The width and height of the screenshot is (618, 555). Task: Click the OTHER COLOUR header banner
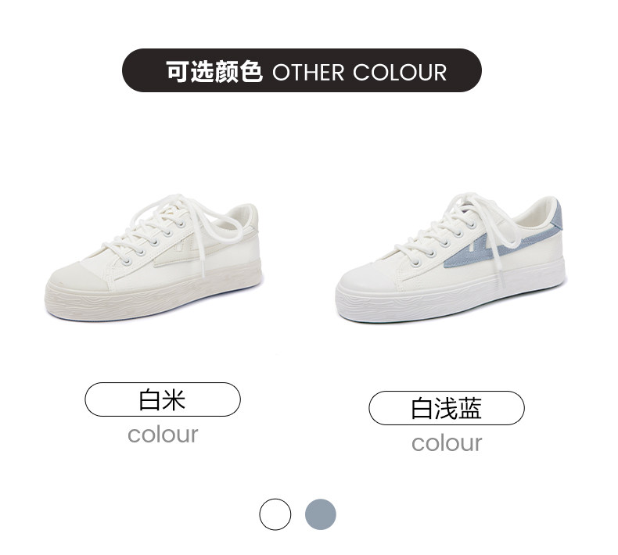[x=302, y=70]
